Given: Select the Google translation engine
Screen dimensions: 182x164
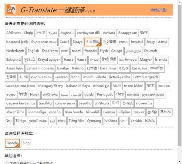Looking at the screenshot, I should 12,143.
